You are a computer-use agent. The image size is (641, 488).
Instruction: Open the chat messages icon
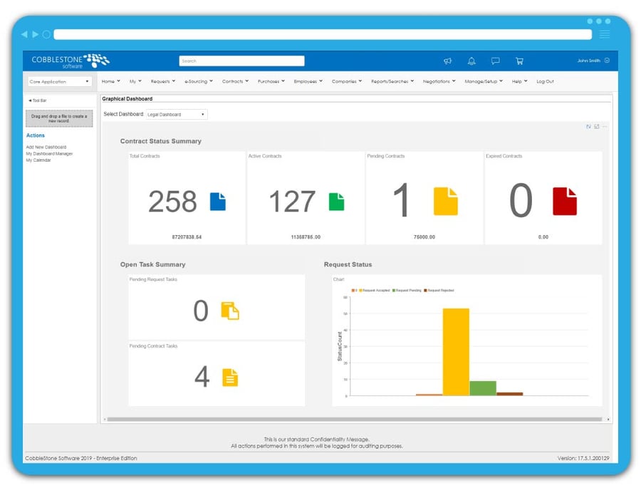click(x=496, y=61)
